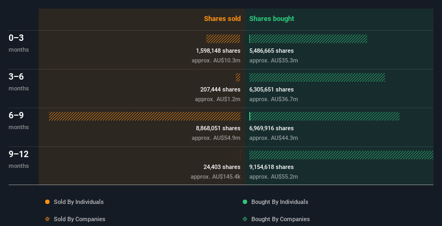Image resolution: width=442 pixels, height=226 pixels.
Task: Click the 6,969,916 shares value
Action: [271, 128]
